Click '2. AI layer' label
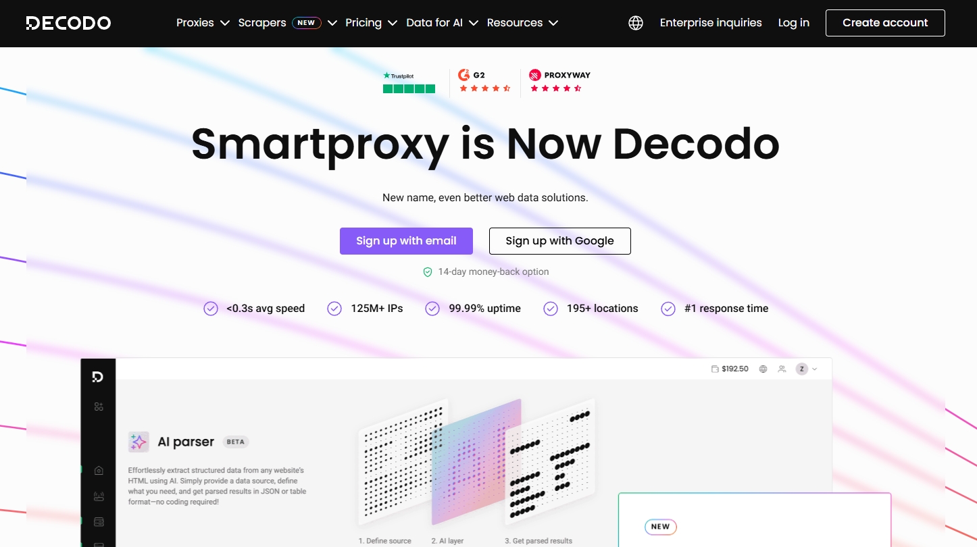This screenshot has width=977, height=547. click(448, 541)
